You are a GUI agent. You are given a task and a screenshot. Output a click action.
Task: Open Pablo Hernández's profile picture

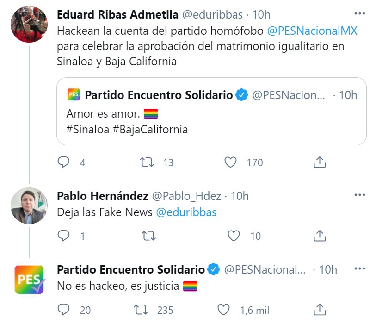pyautogui.click(x=29, y=206)
